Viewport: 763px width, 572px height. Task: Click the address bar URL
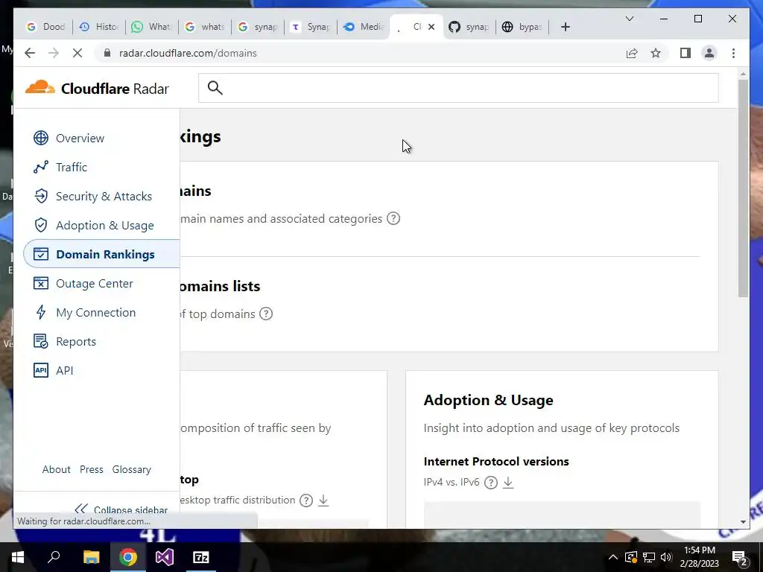[188, 53]
